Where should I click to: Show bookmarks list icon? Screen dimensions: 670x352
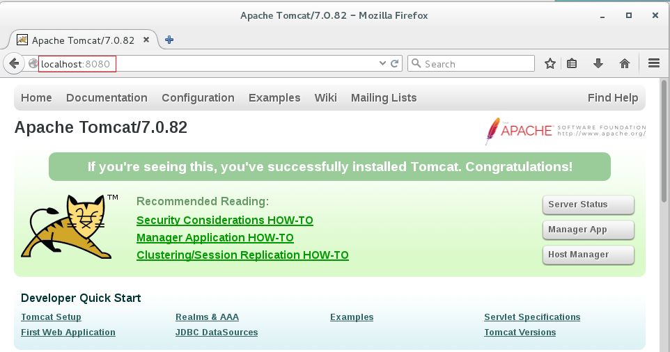click(x=572, y=63)
